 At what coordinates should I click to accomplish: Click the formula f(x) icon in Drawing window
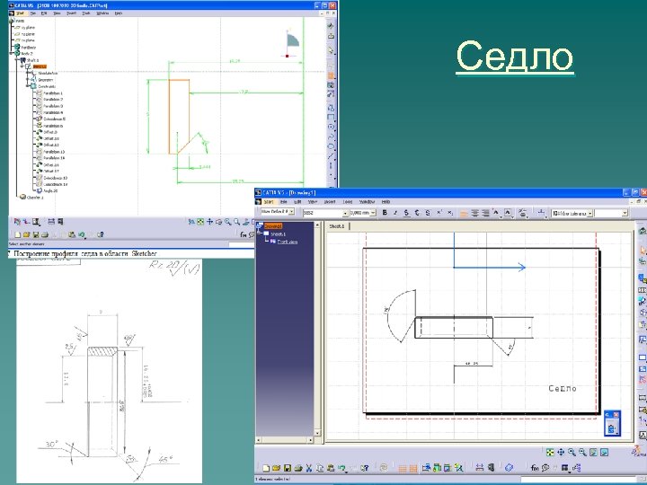(x=535, y=468)
